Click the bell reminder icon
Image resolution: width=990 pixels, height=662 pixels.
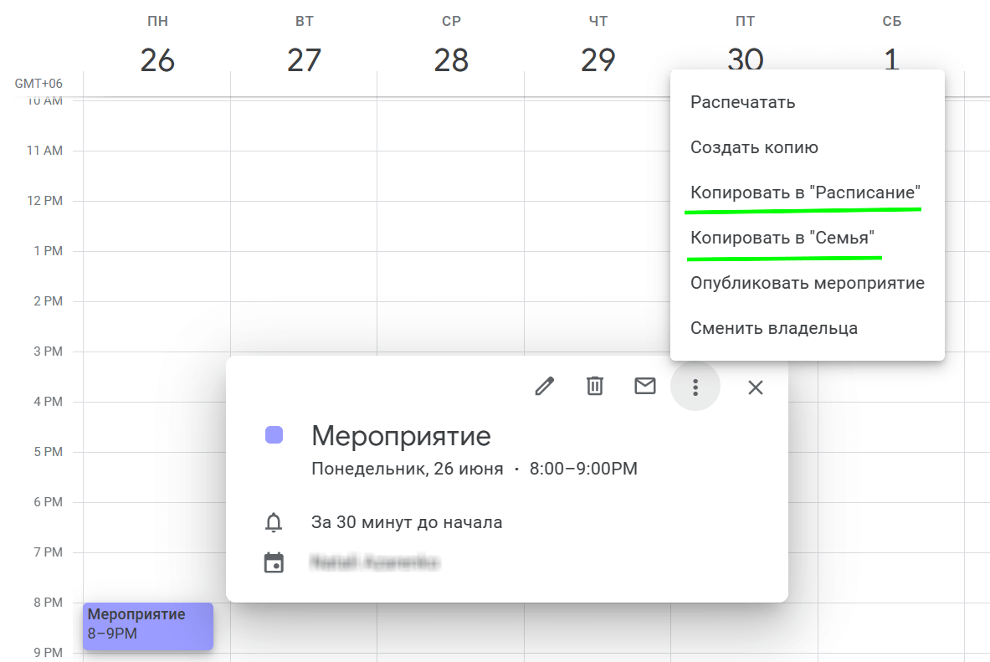pyautogui.click(x=274, y=522)
